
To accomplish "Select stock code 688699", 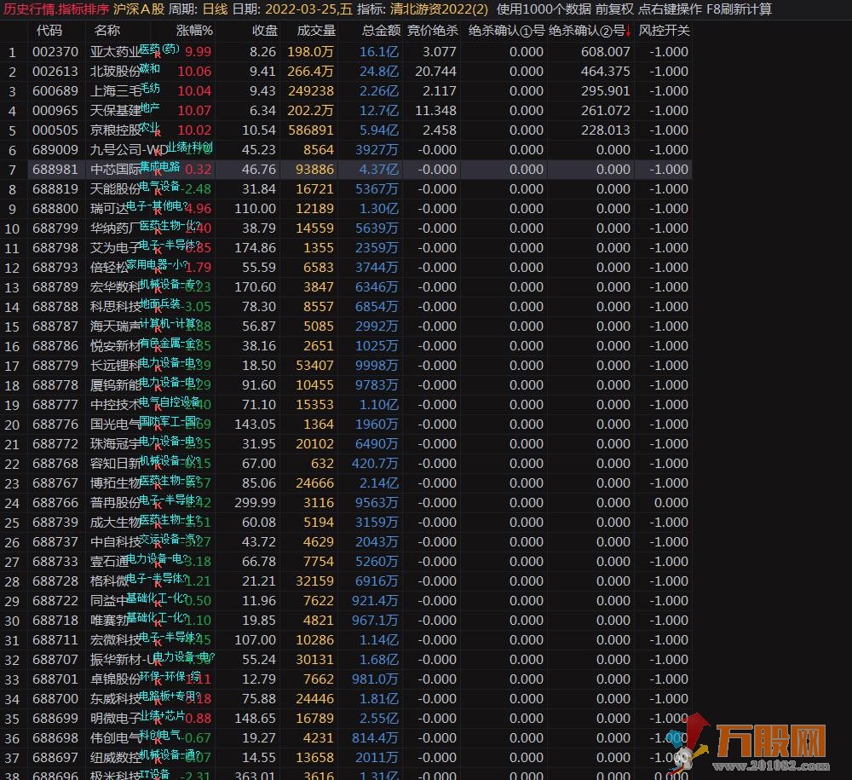I will (55, 718).
